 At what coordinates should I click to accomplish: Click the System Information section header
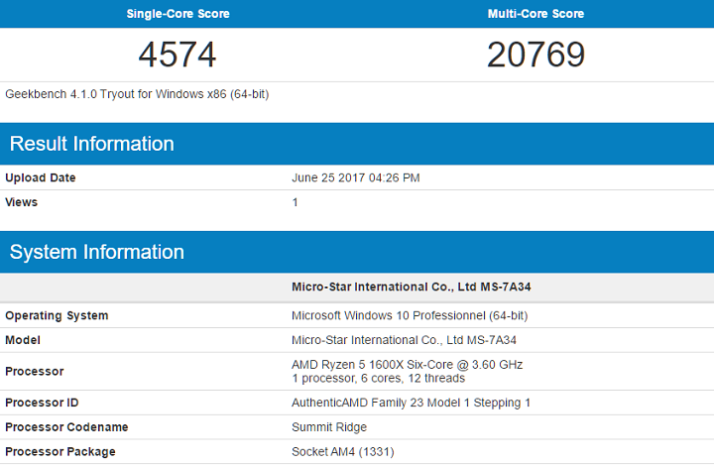pos(97,252)
